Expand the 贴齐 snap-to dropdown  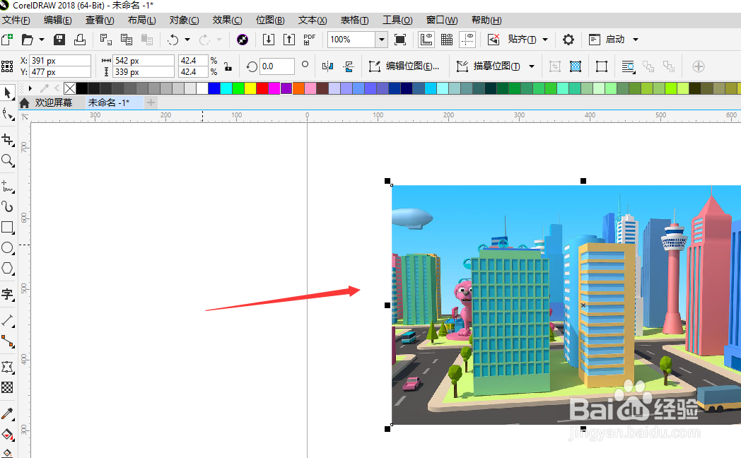click(x=545, y=40)
